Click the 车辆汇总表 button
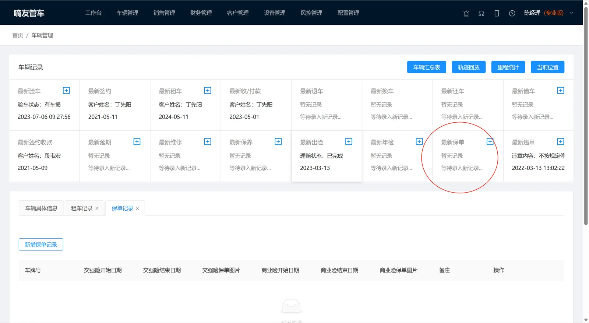 [x=427, y=67]
